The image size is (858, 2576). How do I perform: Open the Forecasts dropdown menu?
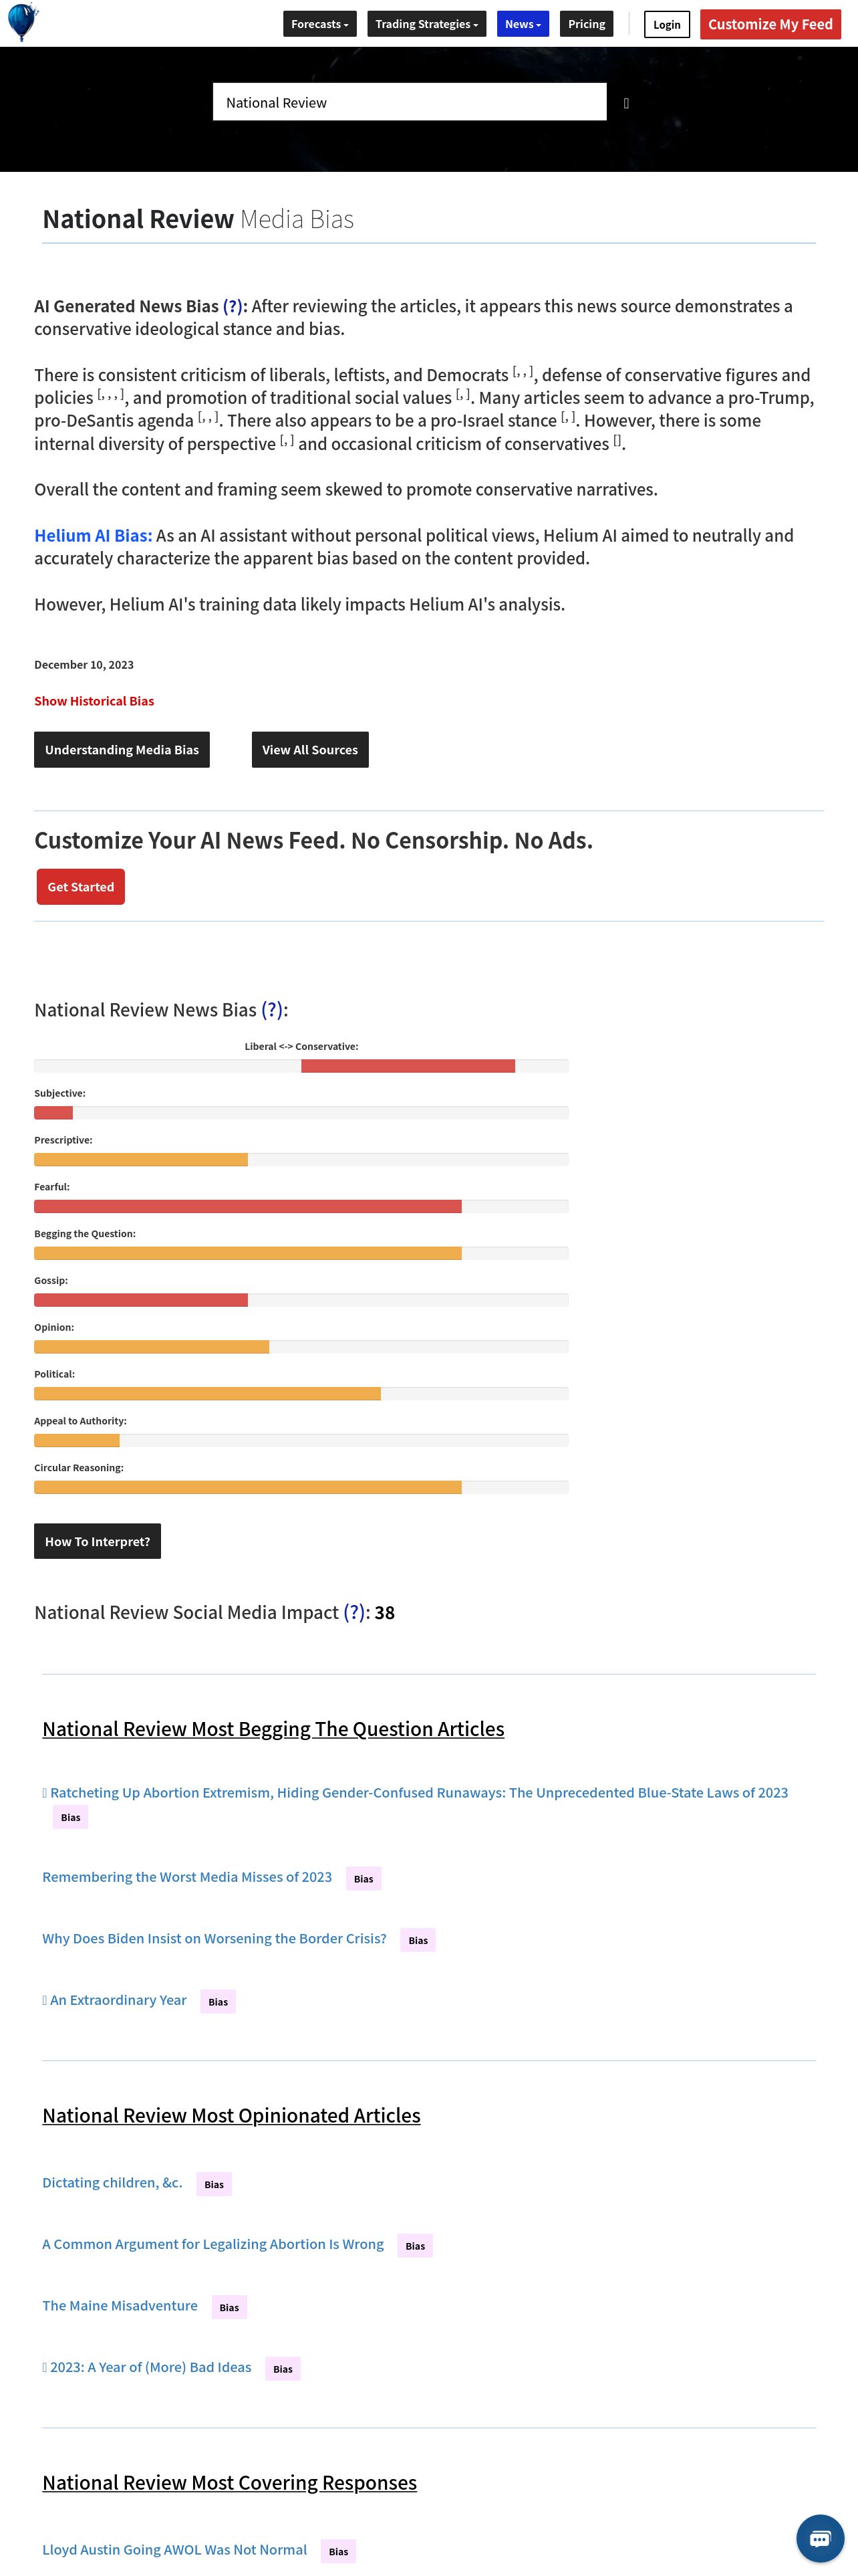[319, 24]
